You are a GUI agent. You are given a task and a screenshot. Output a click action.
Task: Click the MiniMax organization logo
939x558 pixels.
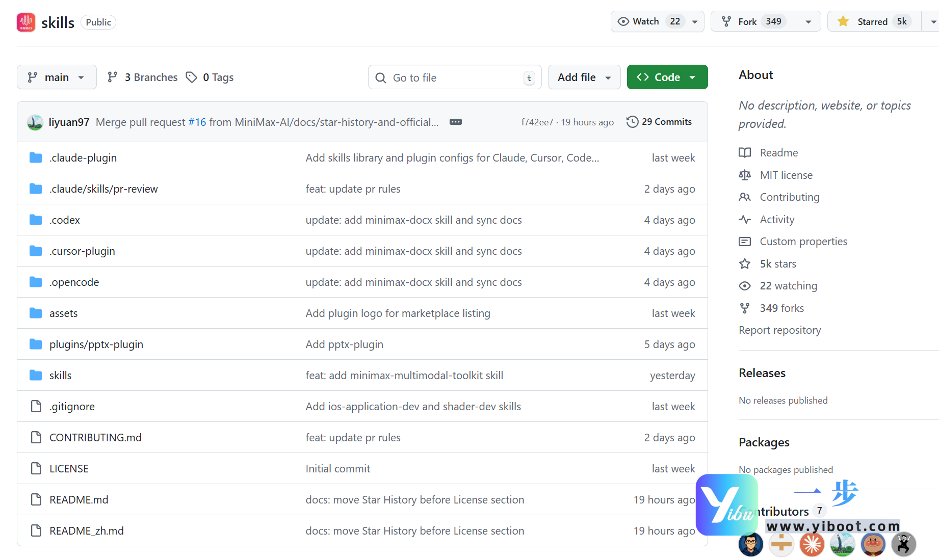(x=26, y=22)
